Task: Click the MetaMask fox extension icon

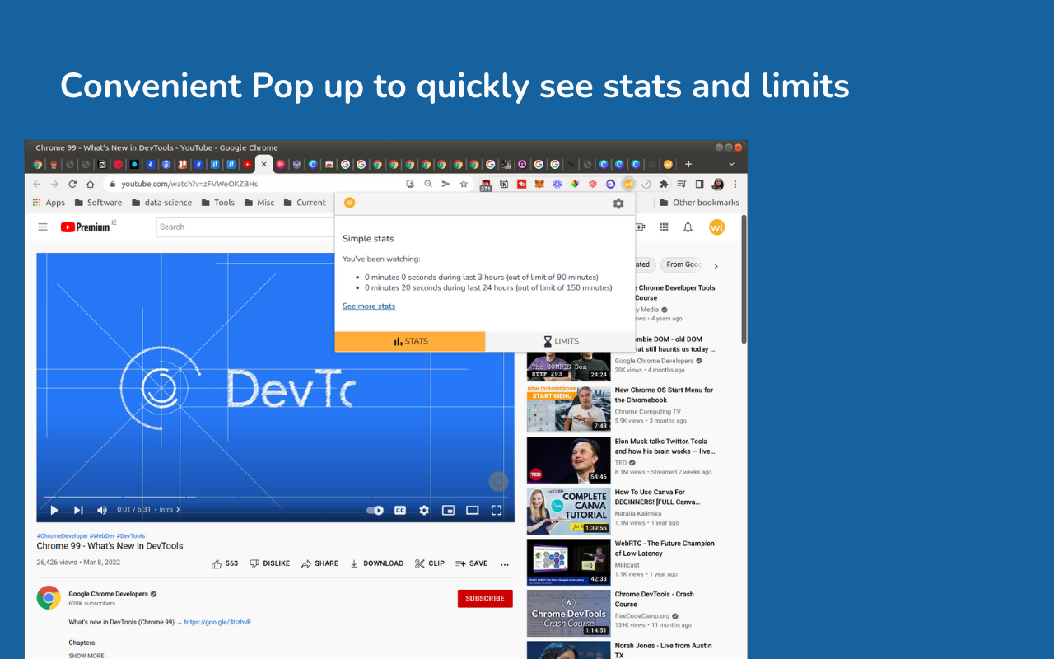Action: [539, 184]
